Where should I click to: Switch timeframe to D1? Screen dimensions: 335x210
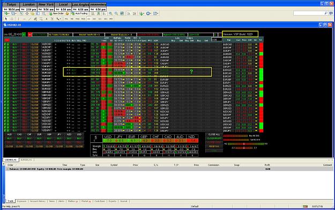click(x=100, y=19)
